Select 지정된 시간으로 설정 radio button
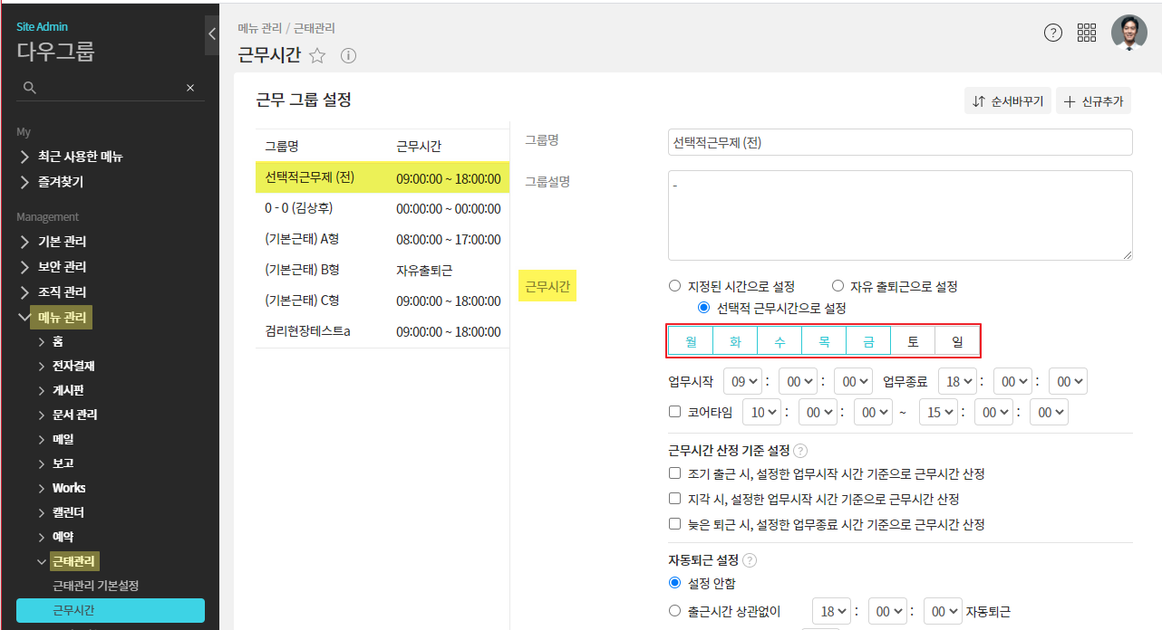Viewport: 1162px width, 630px height. (x=674, y=286)
